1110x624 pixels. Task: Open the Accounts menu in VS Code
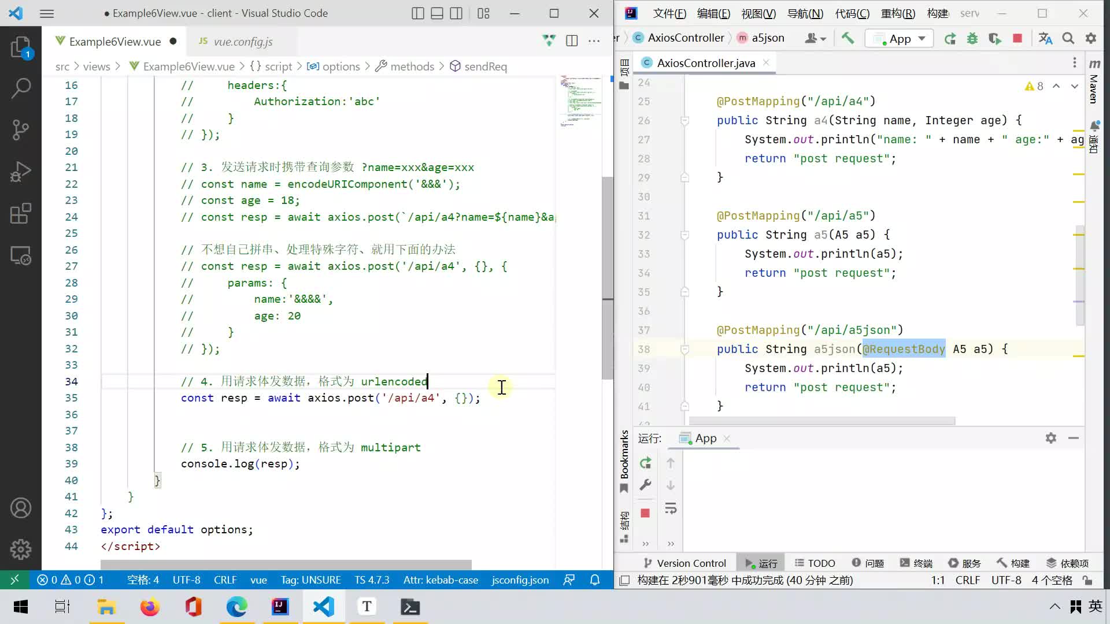click(x=21, y=508)
